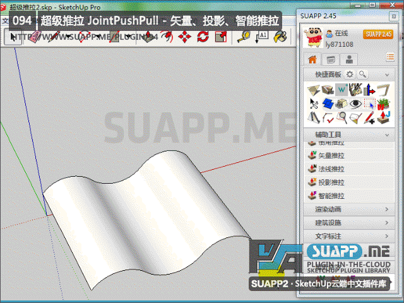The width and height of the screenshot is (404, 303).
Task: Open quick panel magnifier search
Action: pos(363,74)
